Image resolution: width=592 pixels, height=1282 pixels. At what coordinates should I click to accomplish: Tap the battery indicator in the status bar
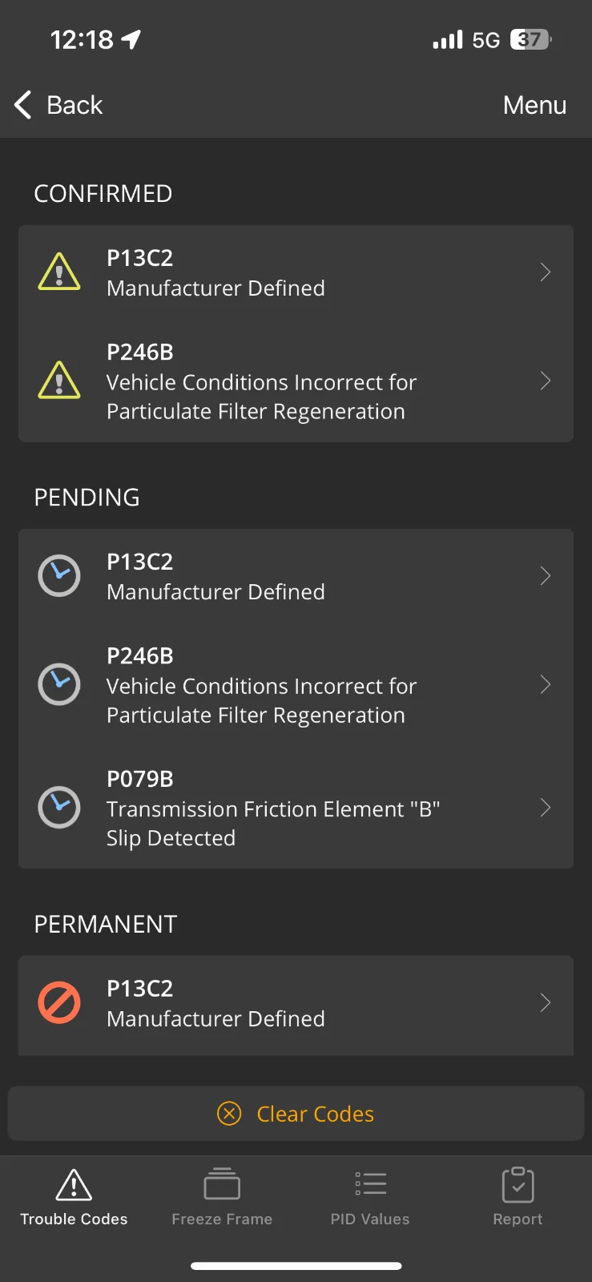coord(530,39)
